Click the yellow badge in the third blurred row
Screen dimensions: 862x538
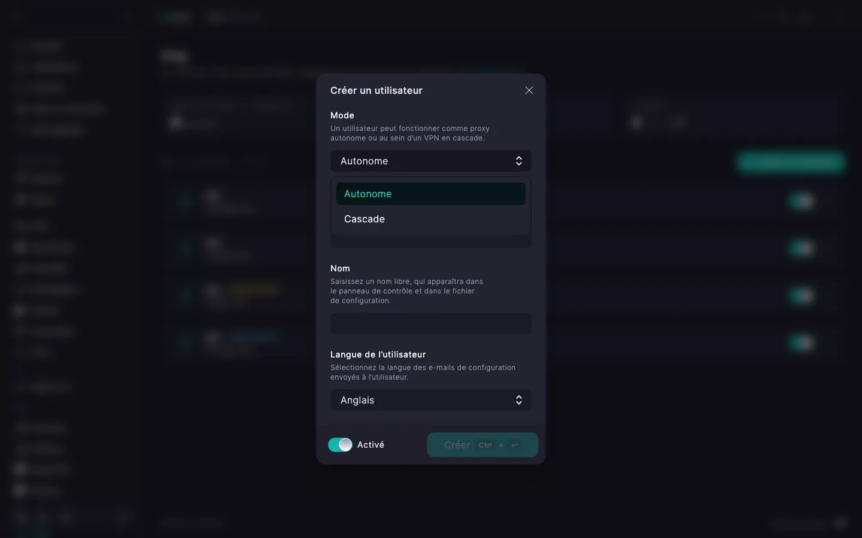[253, 289]
